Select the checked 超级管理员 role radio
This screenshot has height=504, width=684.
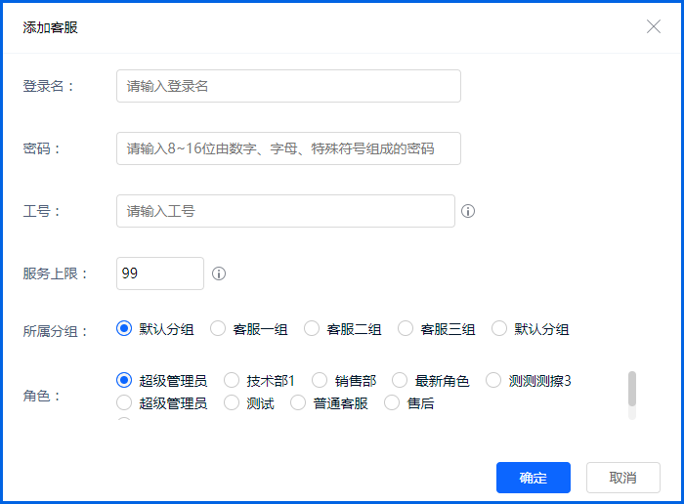point(124,380)
